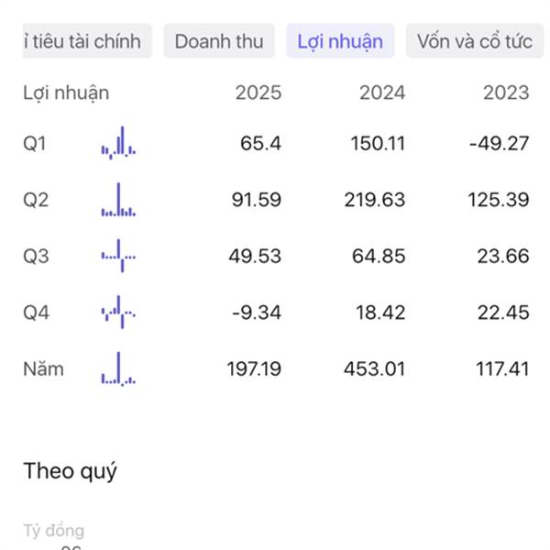Click the yearly 2024 total 453.01
Viewport: 550px width, 550px height.
(x=378, y=369)
